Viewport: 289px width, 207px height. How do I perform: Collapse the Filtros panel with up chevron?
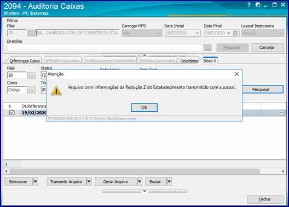[x=144, y=55]
